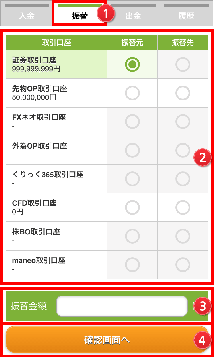The width and height of the screenshot is (214, 360).
Task: Click the red number 1 callout badge
Action: click(106, 14)
